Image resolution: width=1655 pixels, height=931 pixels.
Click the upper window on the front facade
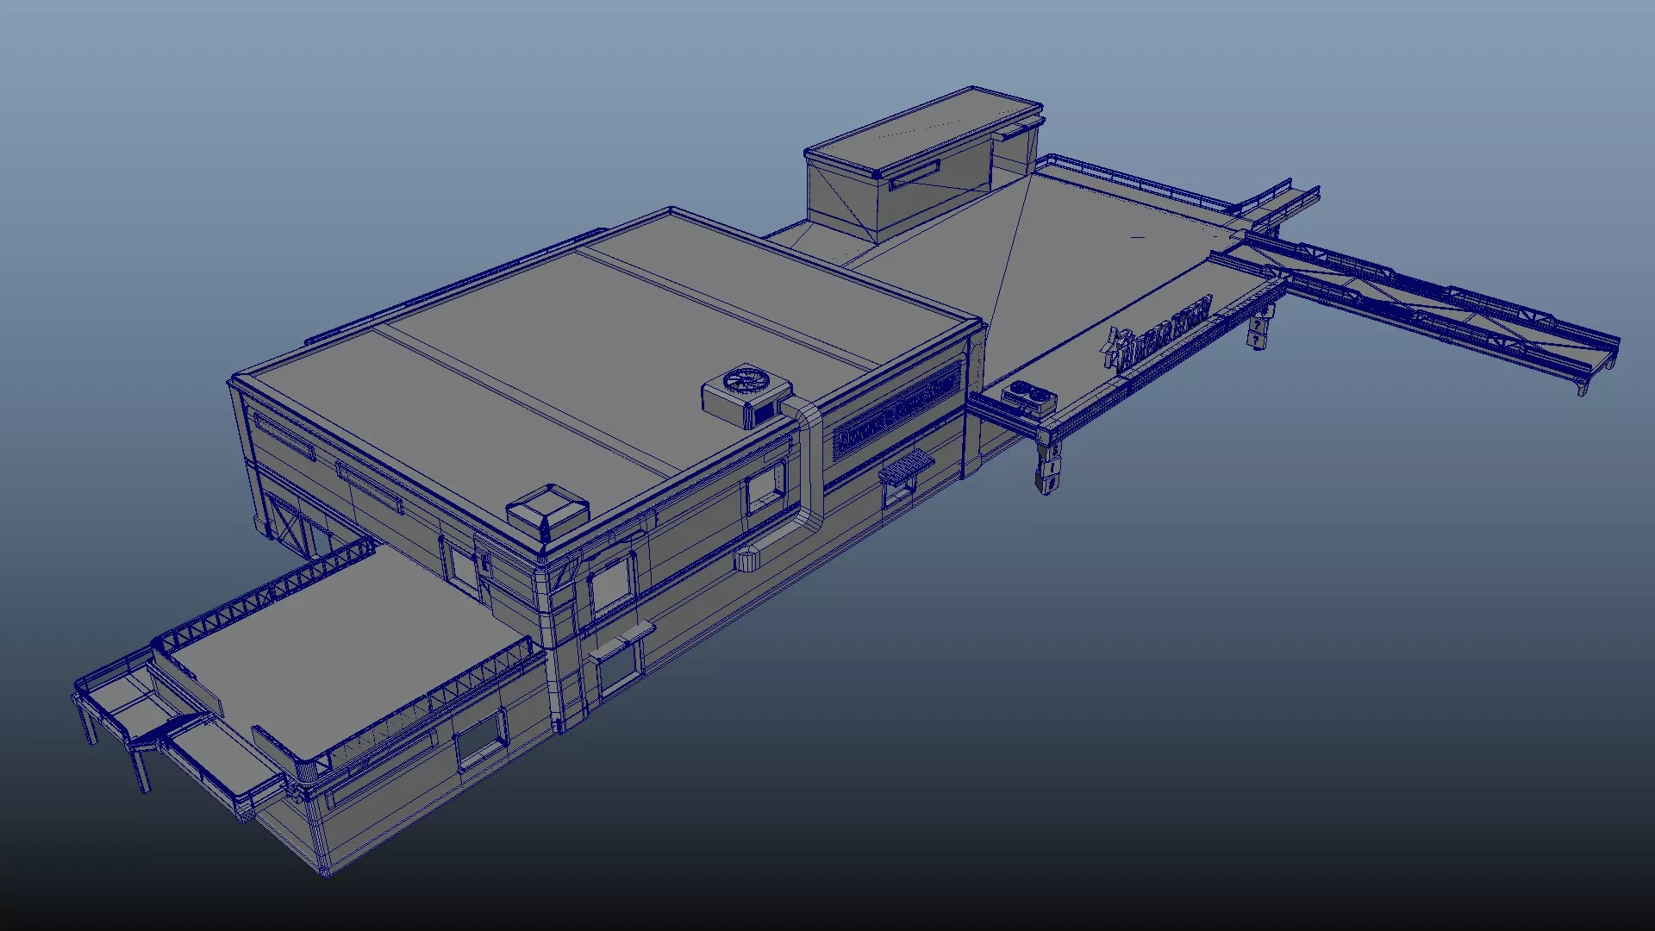[610, 584]
